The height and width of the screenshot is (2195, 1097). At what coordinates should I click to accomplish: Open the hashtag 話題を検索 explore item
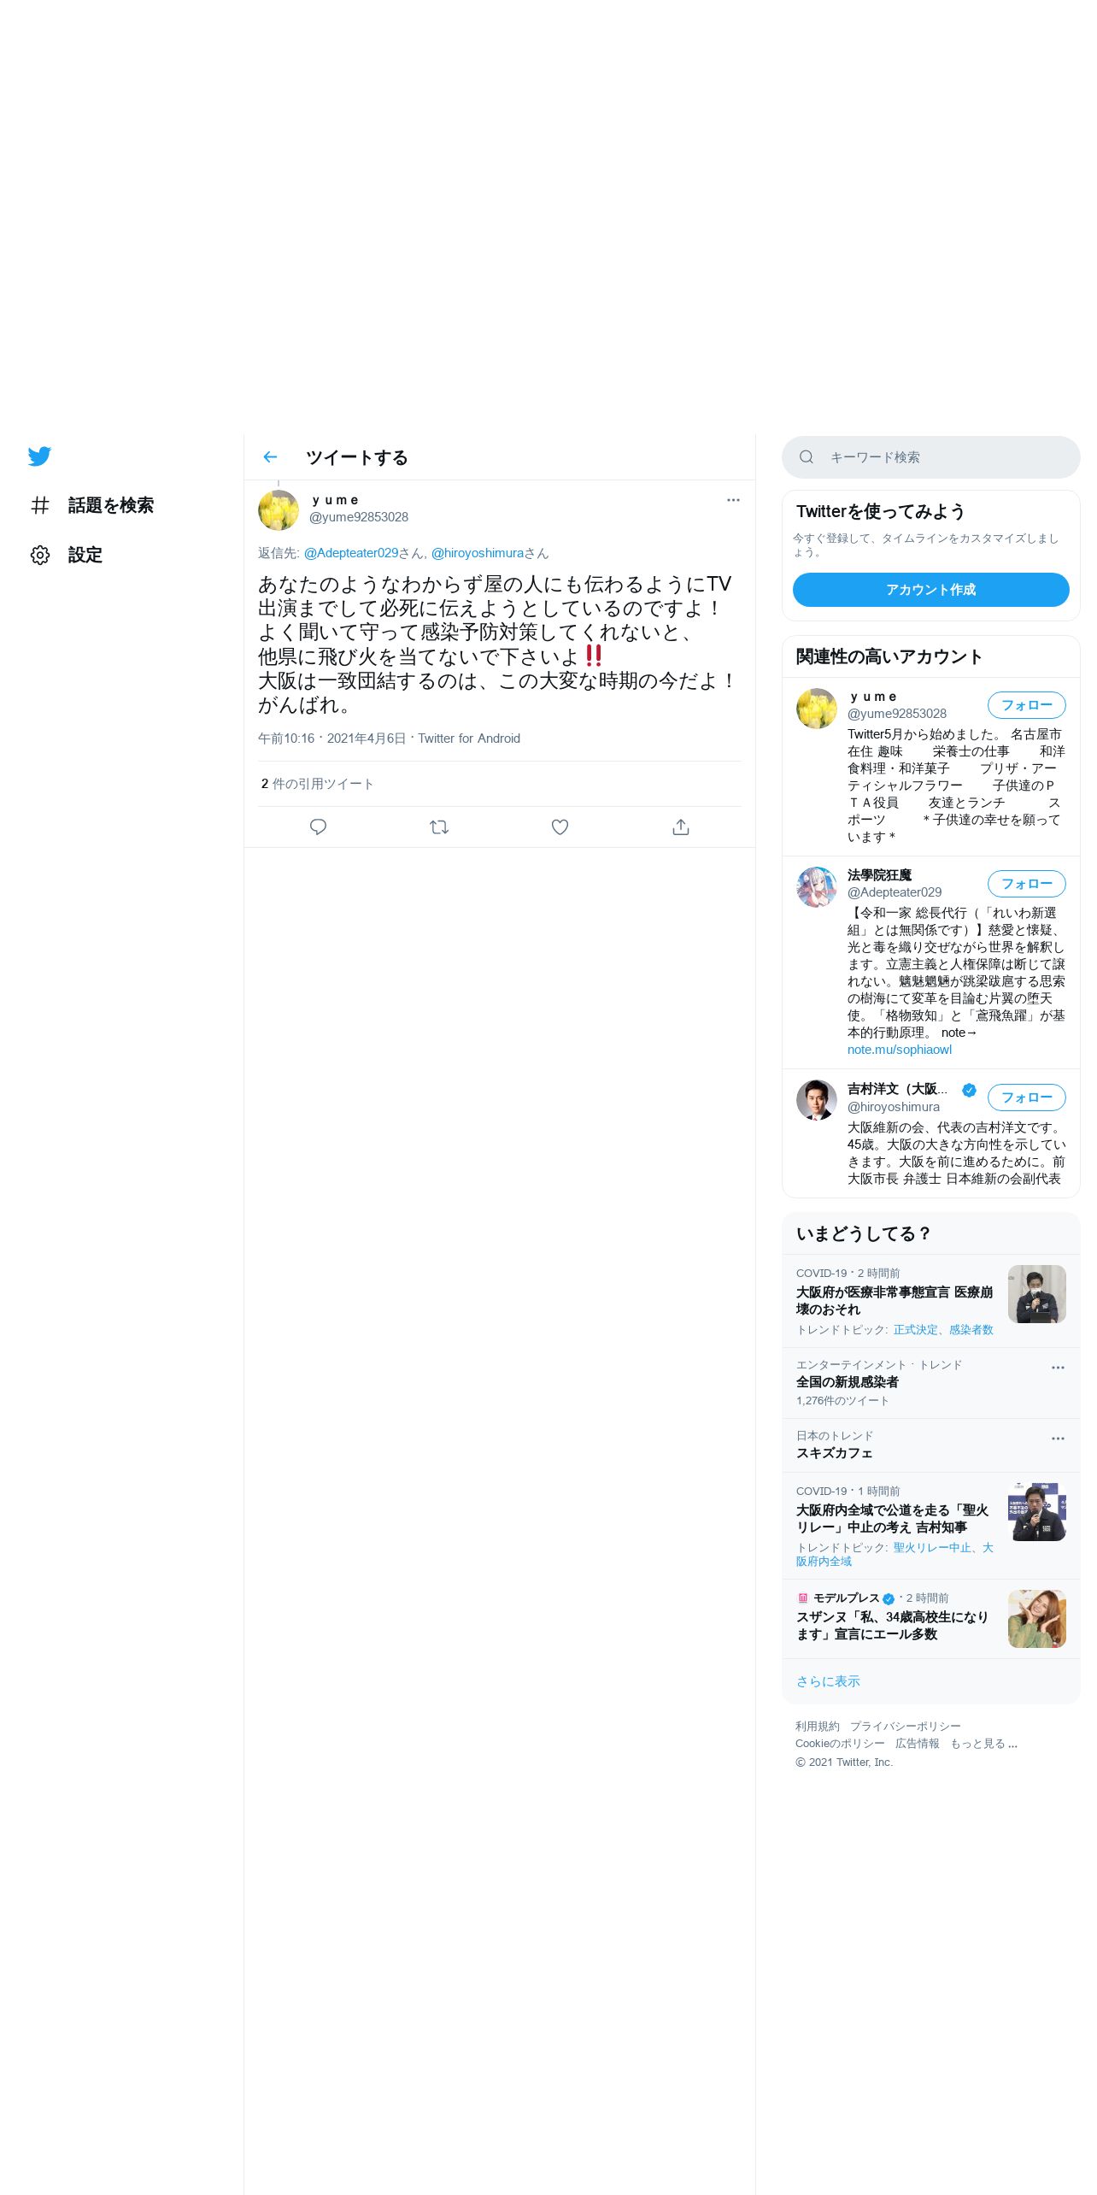pyautogui.click(x=92, y=505)
